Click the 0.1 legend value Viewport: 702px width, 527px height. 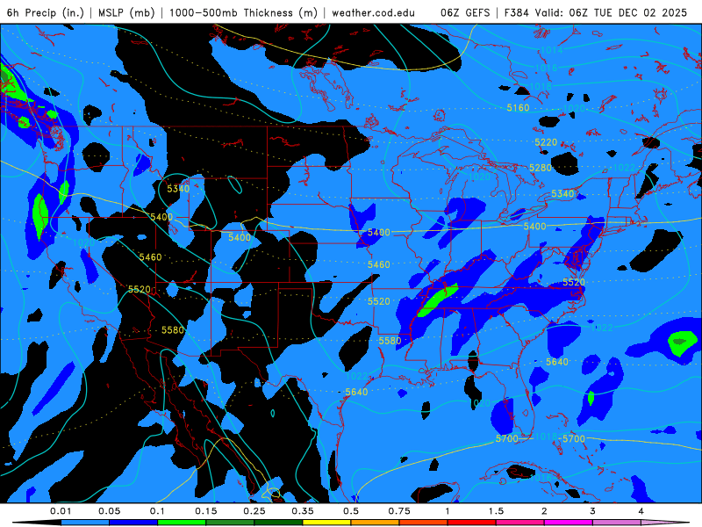coord(158,511)
